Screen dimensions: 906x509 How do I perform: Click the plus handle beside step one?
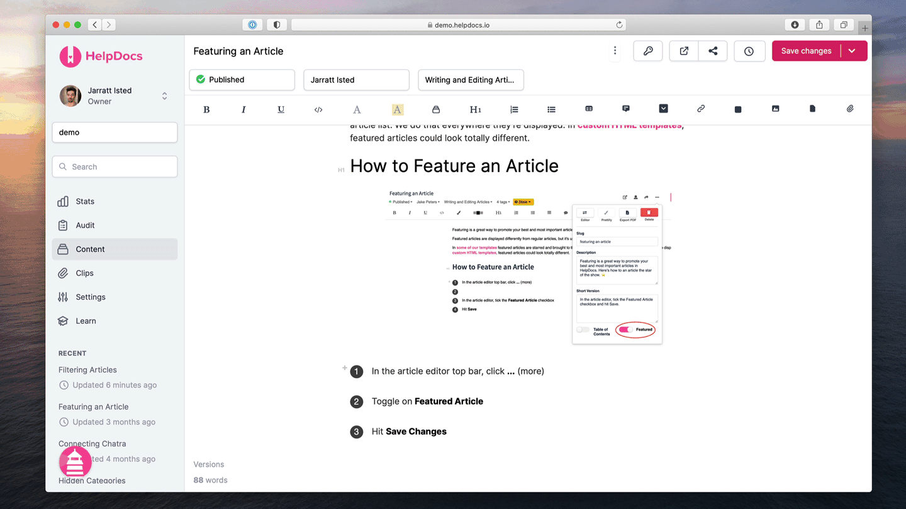point(345,368)
